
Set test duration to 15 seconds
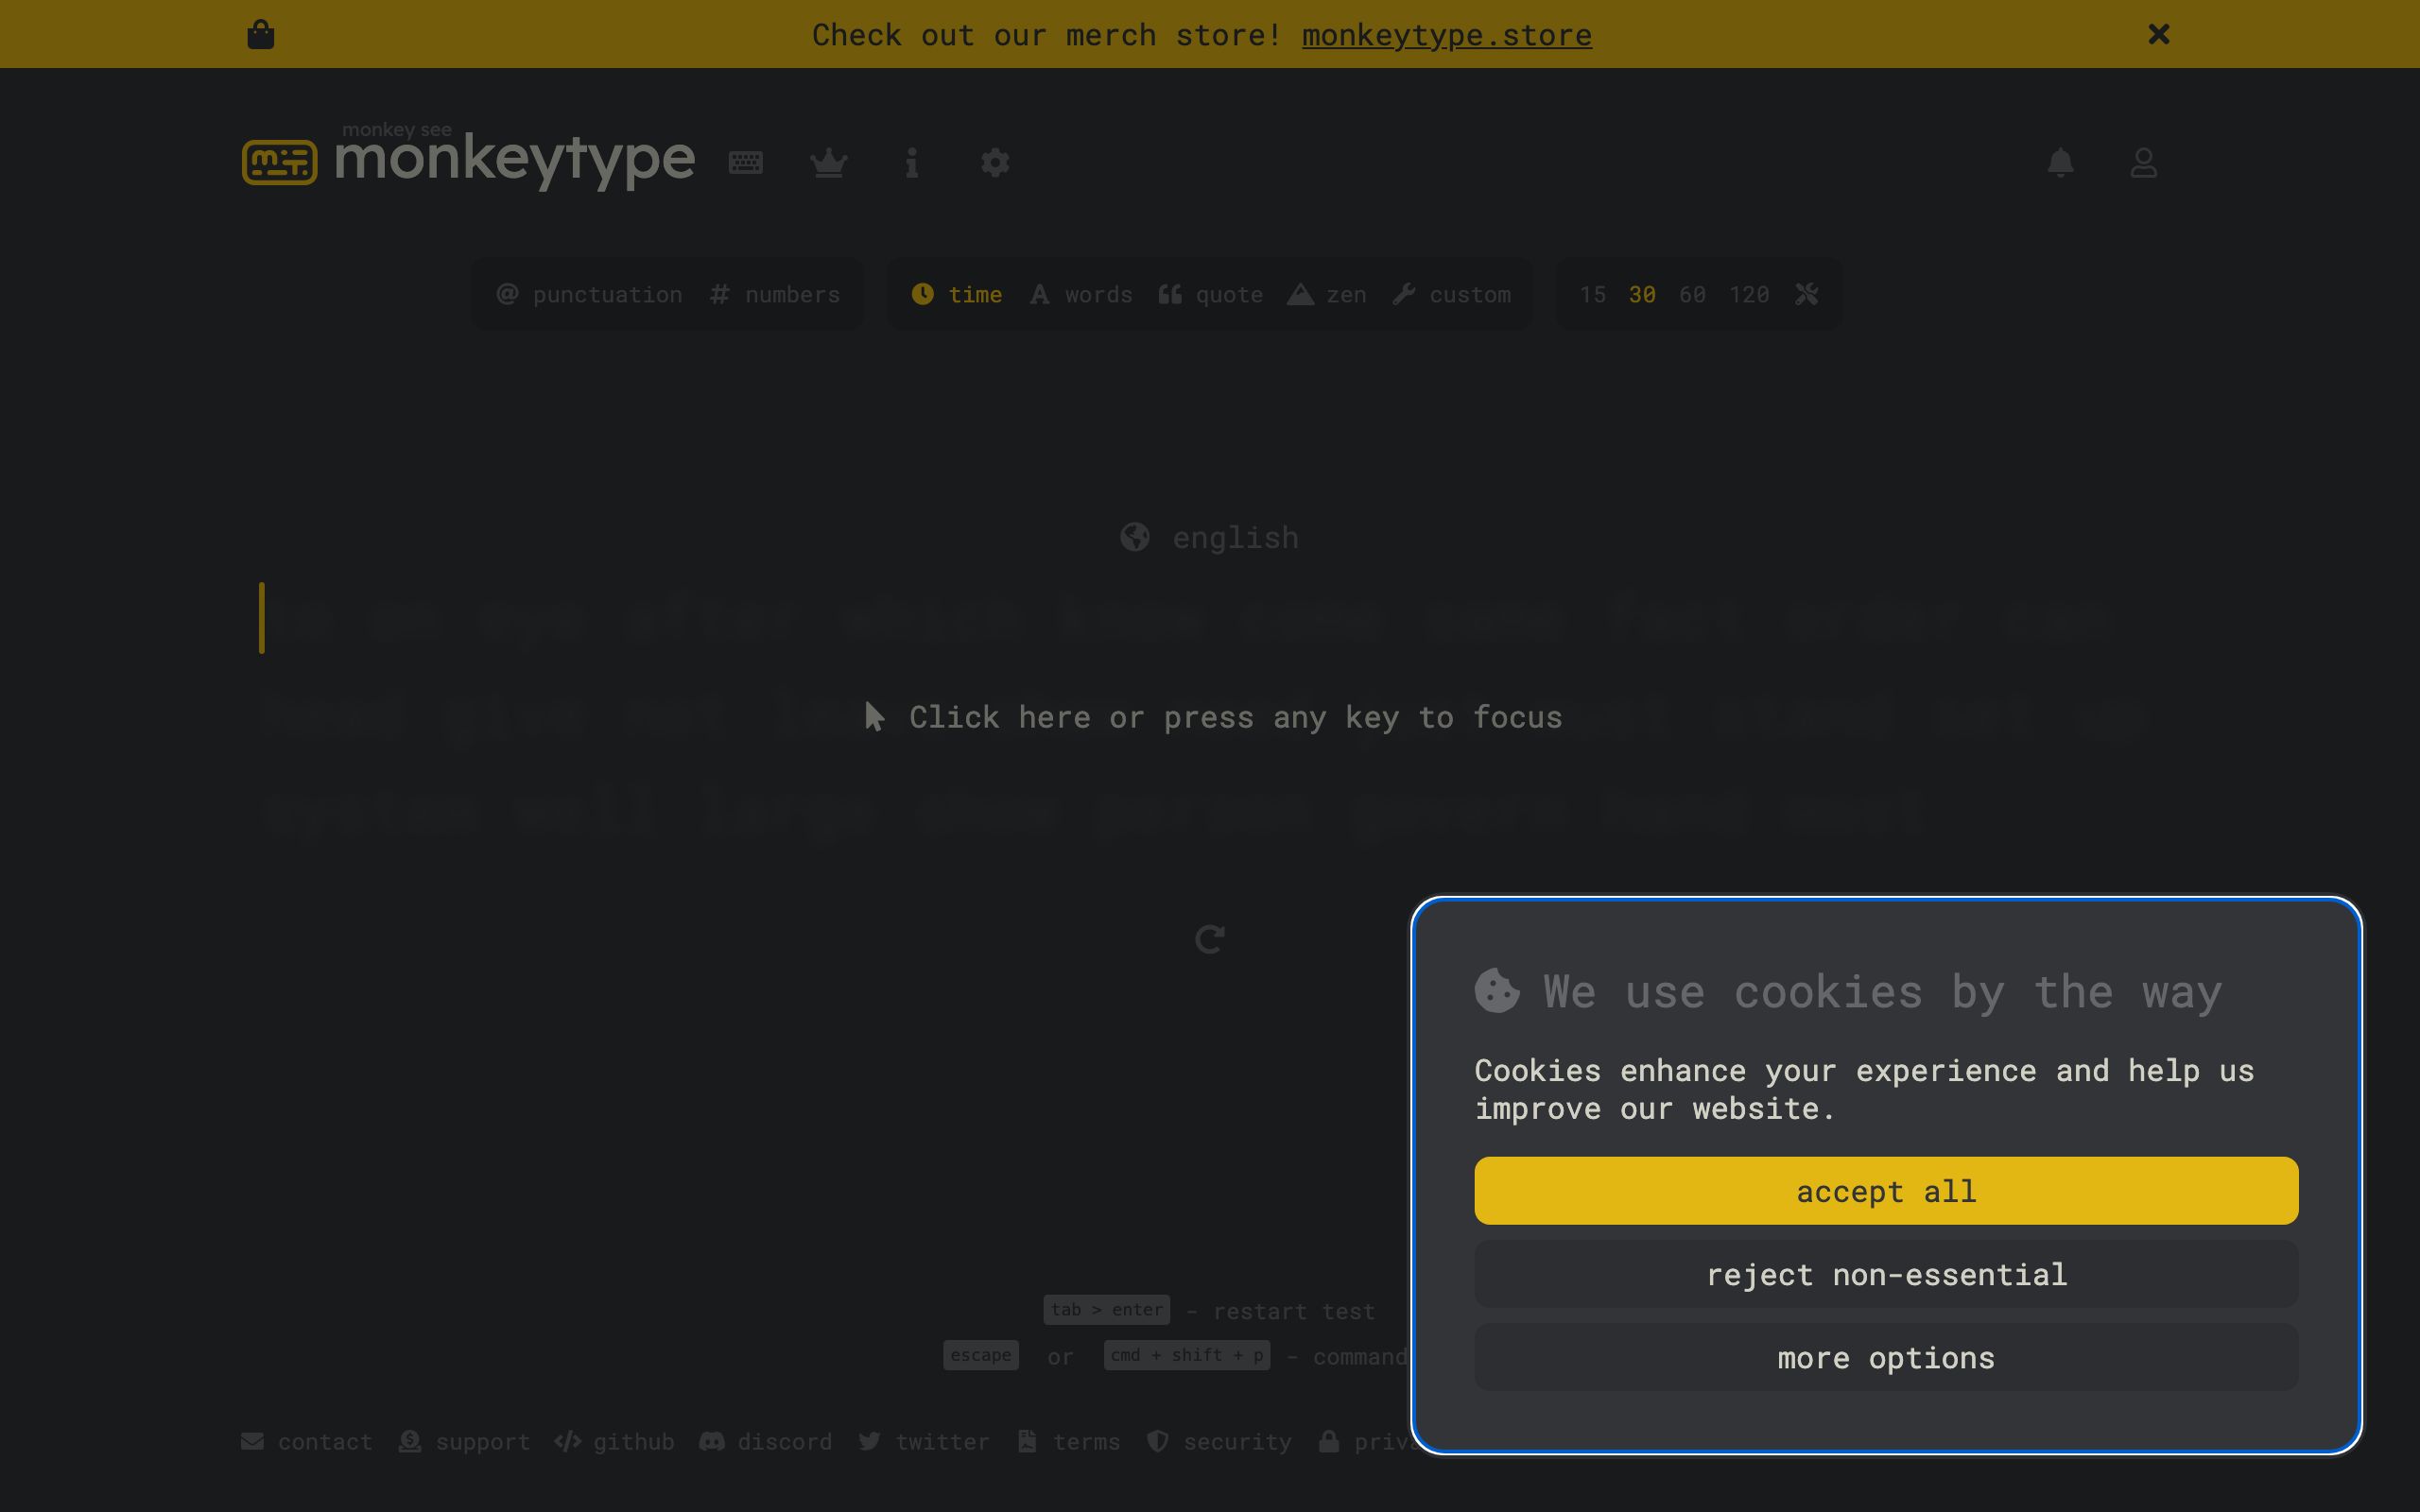point(1593,294)
